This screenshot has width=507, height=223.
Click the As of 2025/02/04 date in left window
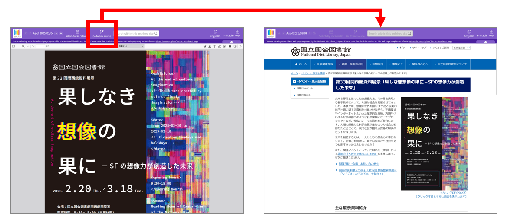coord(43,33)
